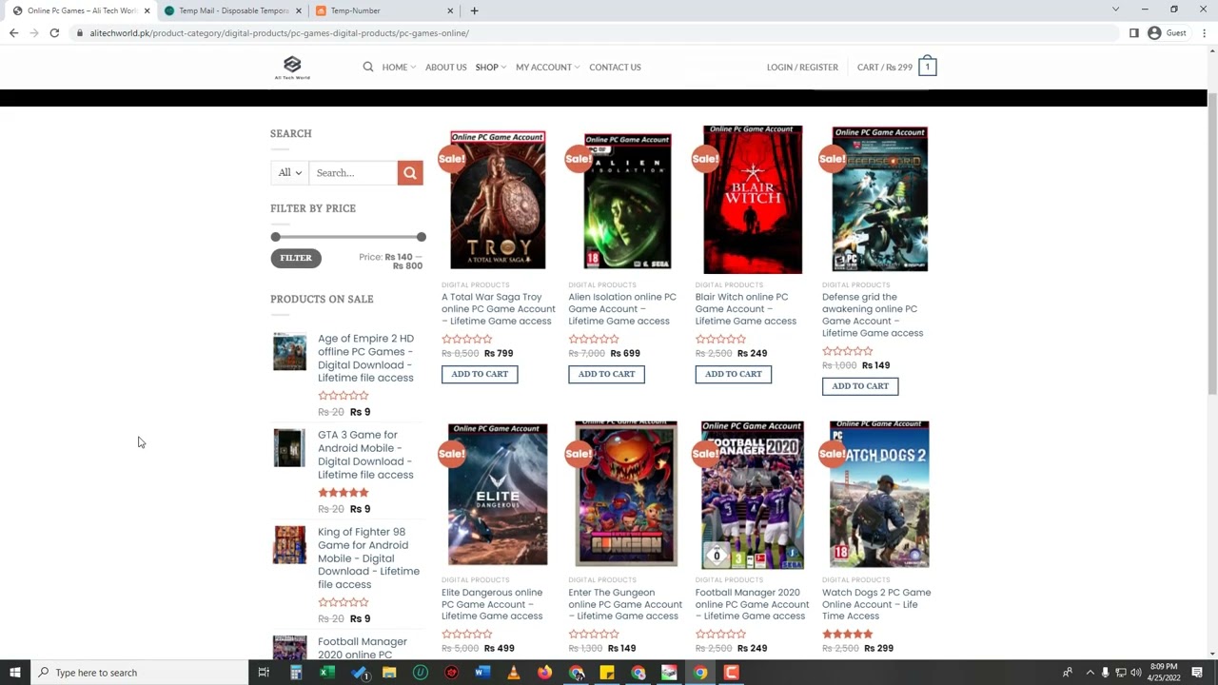Image resolution: width=1218 pixels, height=685 pixels.
Task: Open Excel from the taskbar
Action: [326, 673]
